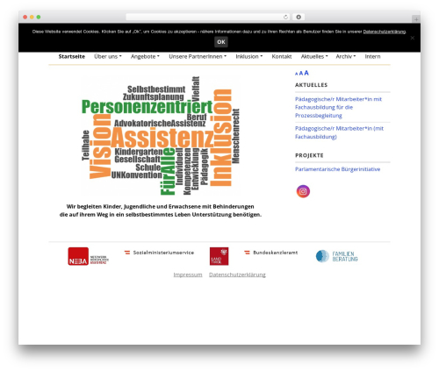Go to Startseite in navigation
Screen dimensions: 439x371
(72, 56)
